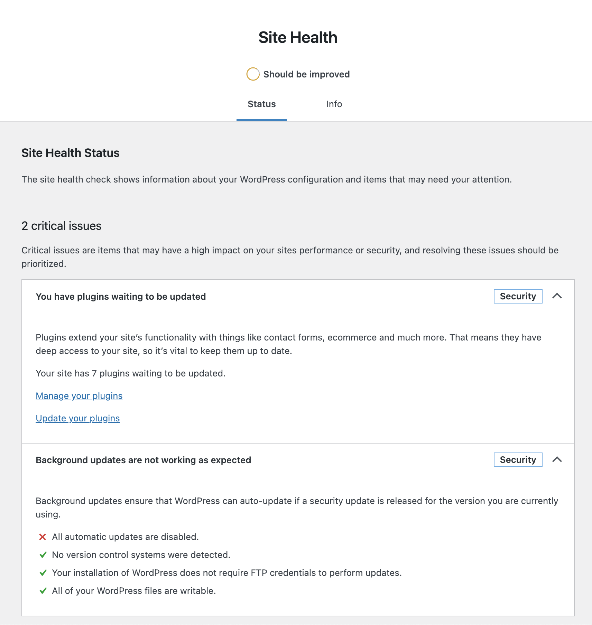The height and width of the screenshot is (625, 592).
Task: Click the Site Health Status section heading
Action: pos(71,153)
